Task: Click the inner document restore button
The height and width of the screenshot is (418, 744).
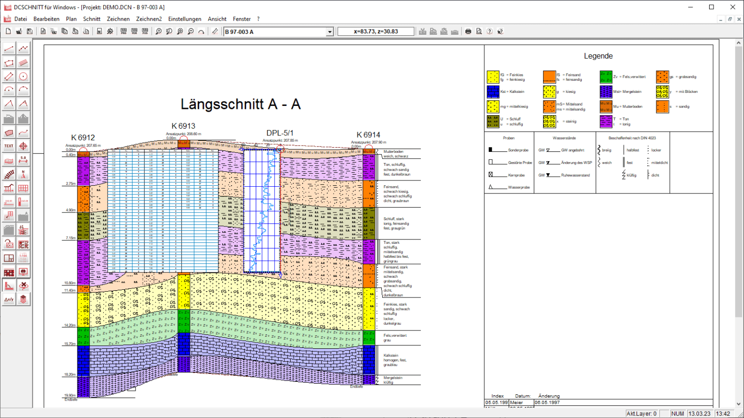Action: coord(730,19)
